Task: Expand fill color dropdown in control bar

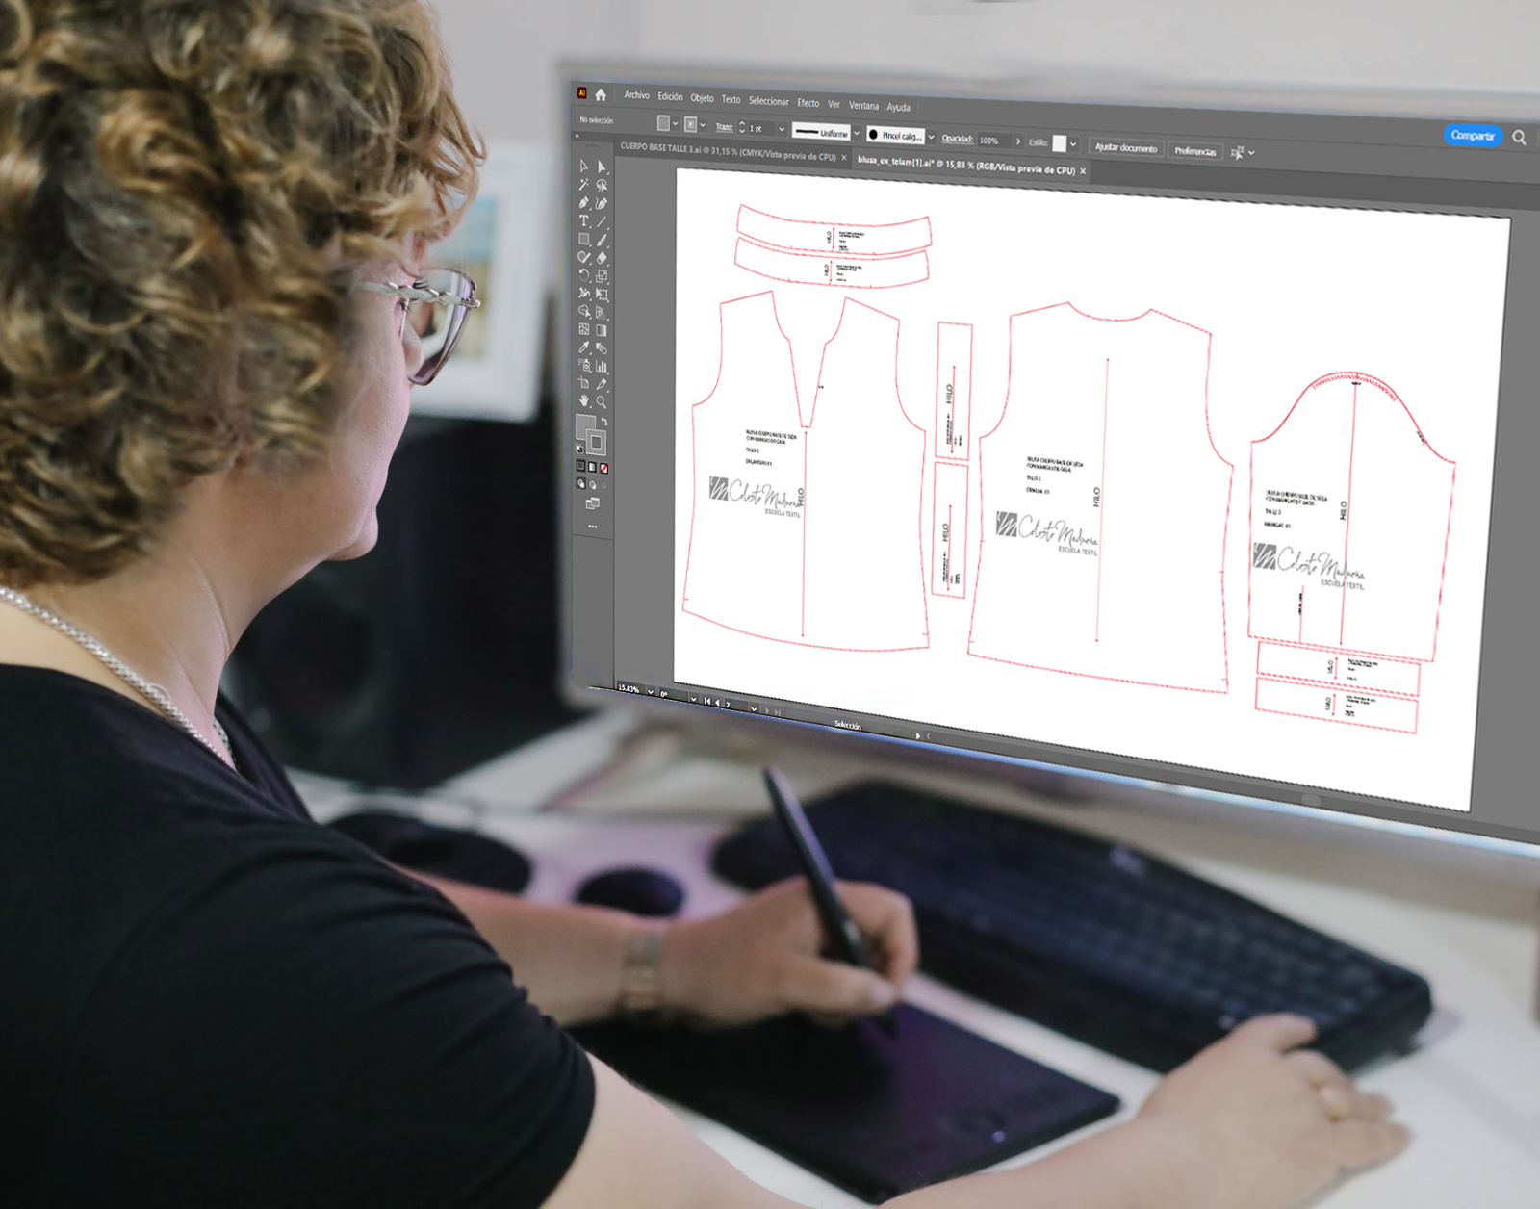Action: (676, 123)
